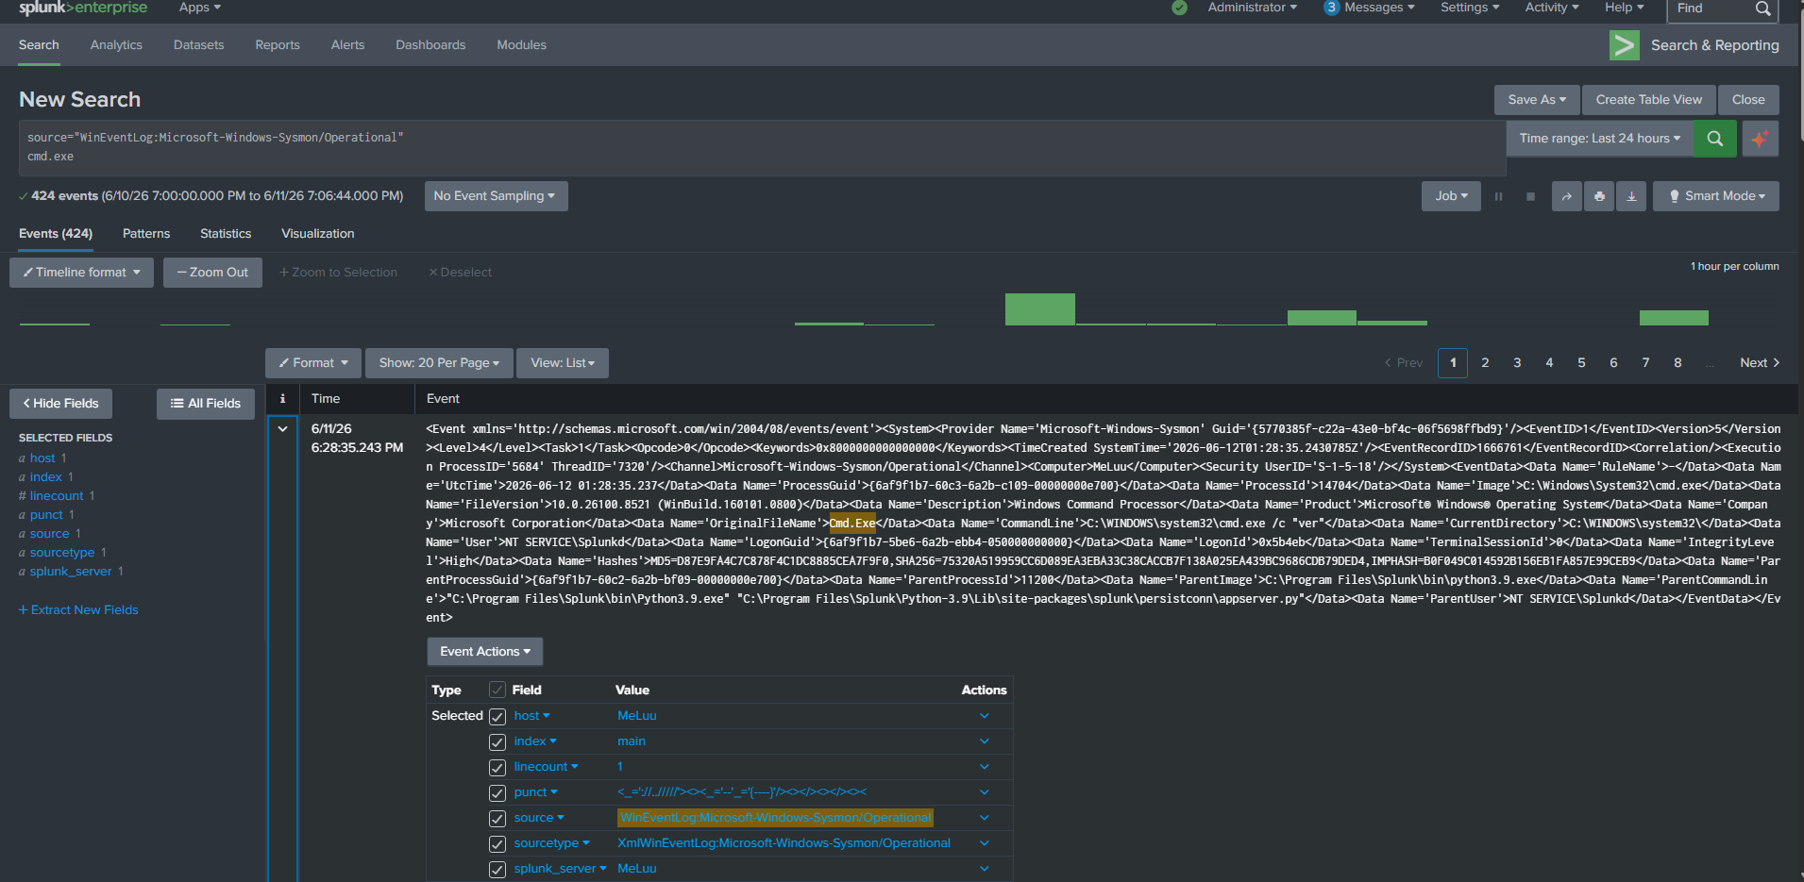Viewport: 1804px width, 882px height.
Task: Click the Extract New Fields link
Action: pyautogui.click(x=78, y=610)
